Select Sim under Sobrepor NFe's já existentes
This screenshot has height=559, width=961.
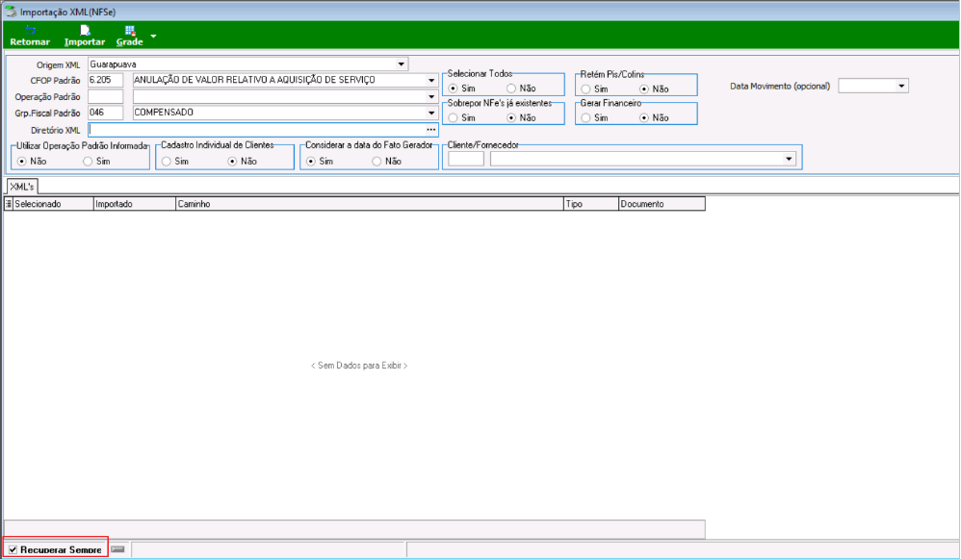click(x=453, y=117)
